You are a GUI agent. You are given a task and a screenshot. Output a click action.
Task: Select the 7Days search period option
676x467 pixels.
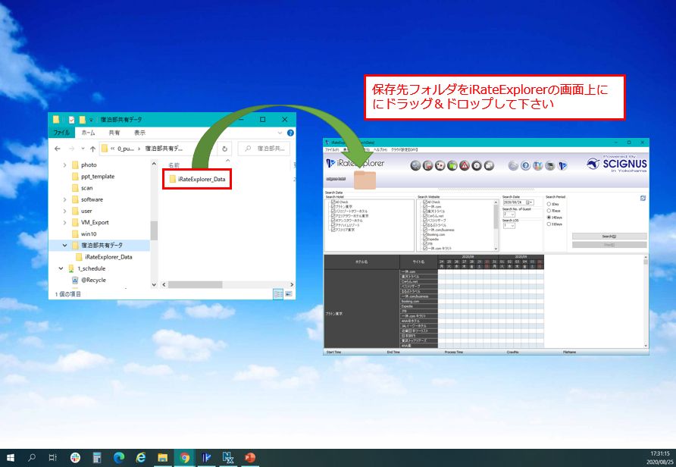pos(549,210)
